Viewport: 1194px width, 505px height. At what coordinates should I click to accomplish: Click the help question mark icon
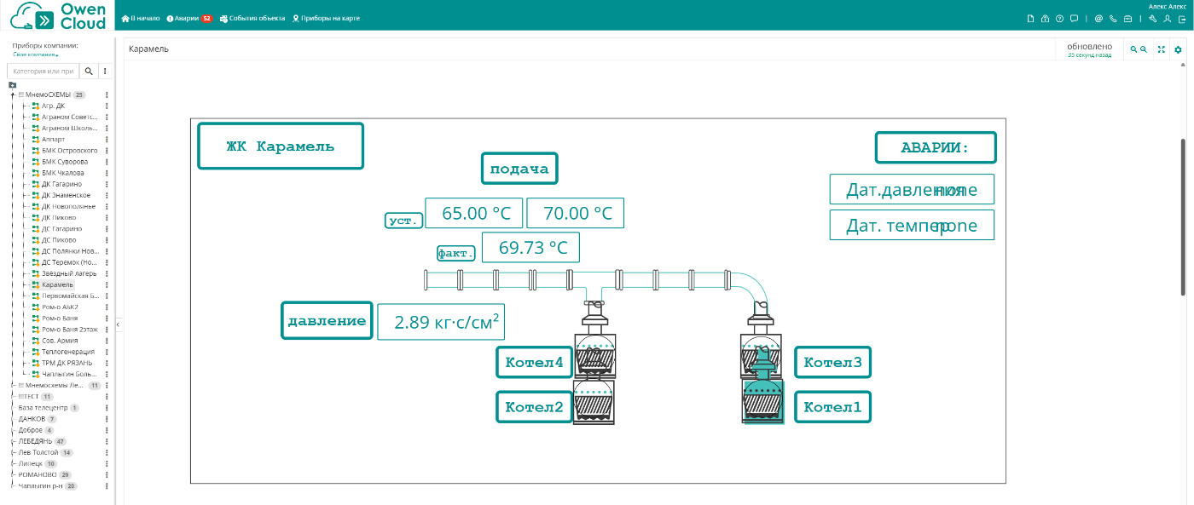point(1059,18)
